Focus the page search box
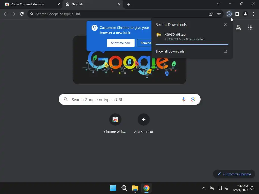Viewport: 259px width, 194px height. click(129, 99)
